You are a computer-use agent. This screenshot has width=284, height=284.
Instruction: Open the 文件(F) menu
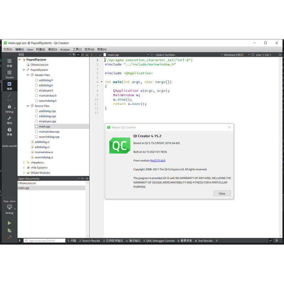[8, 49]
